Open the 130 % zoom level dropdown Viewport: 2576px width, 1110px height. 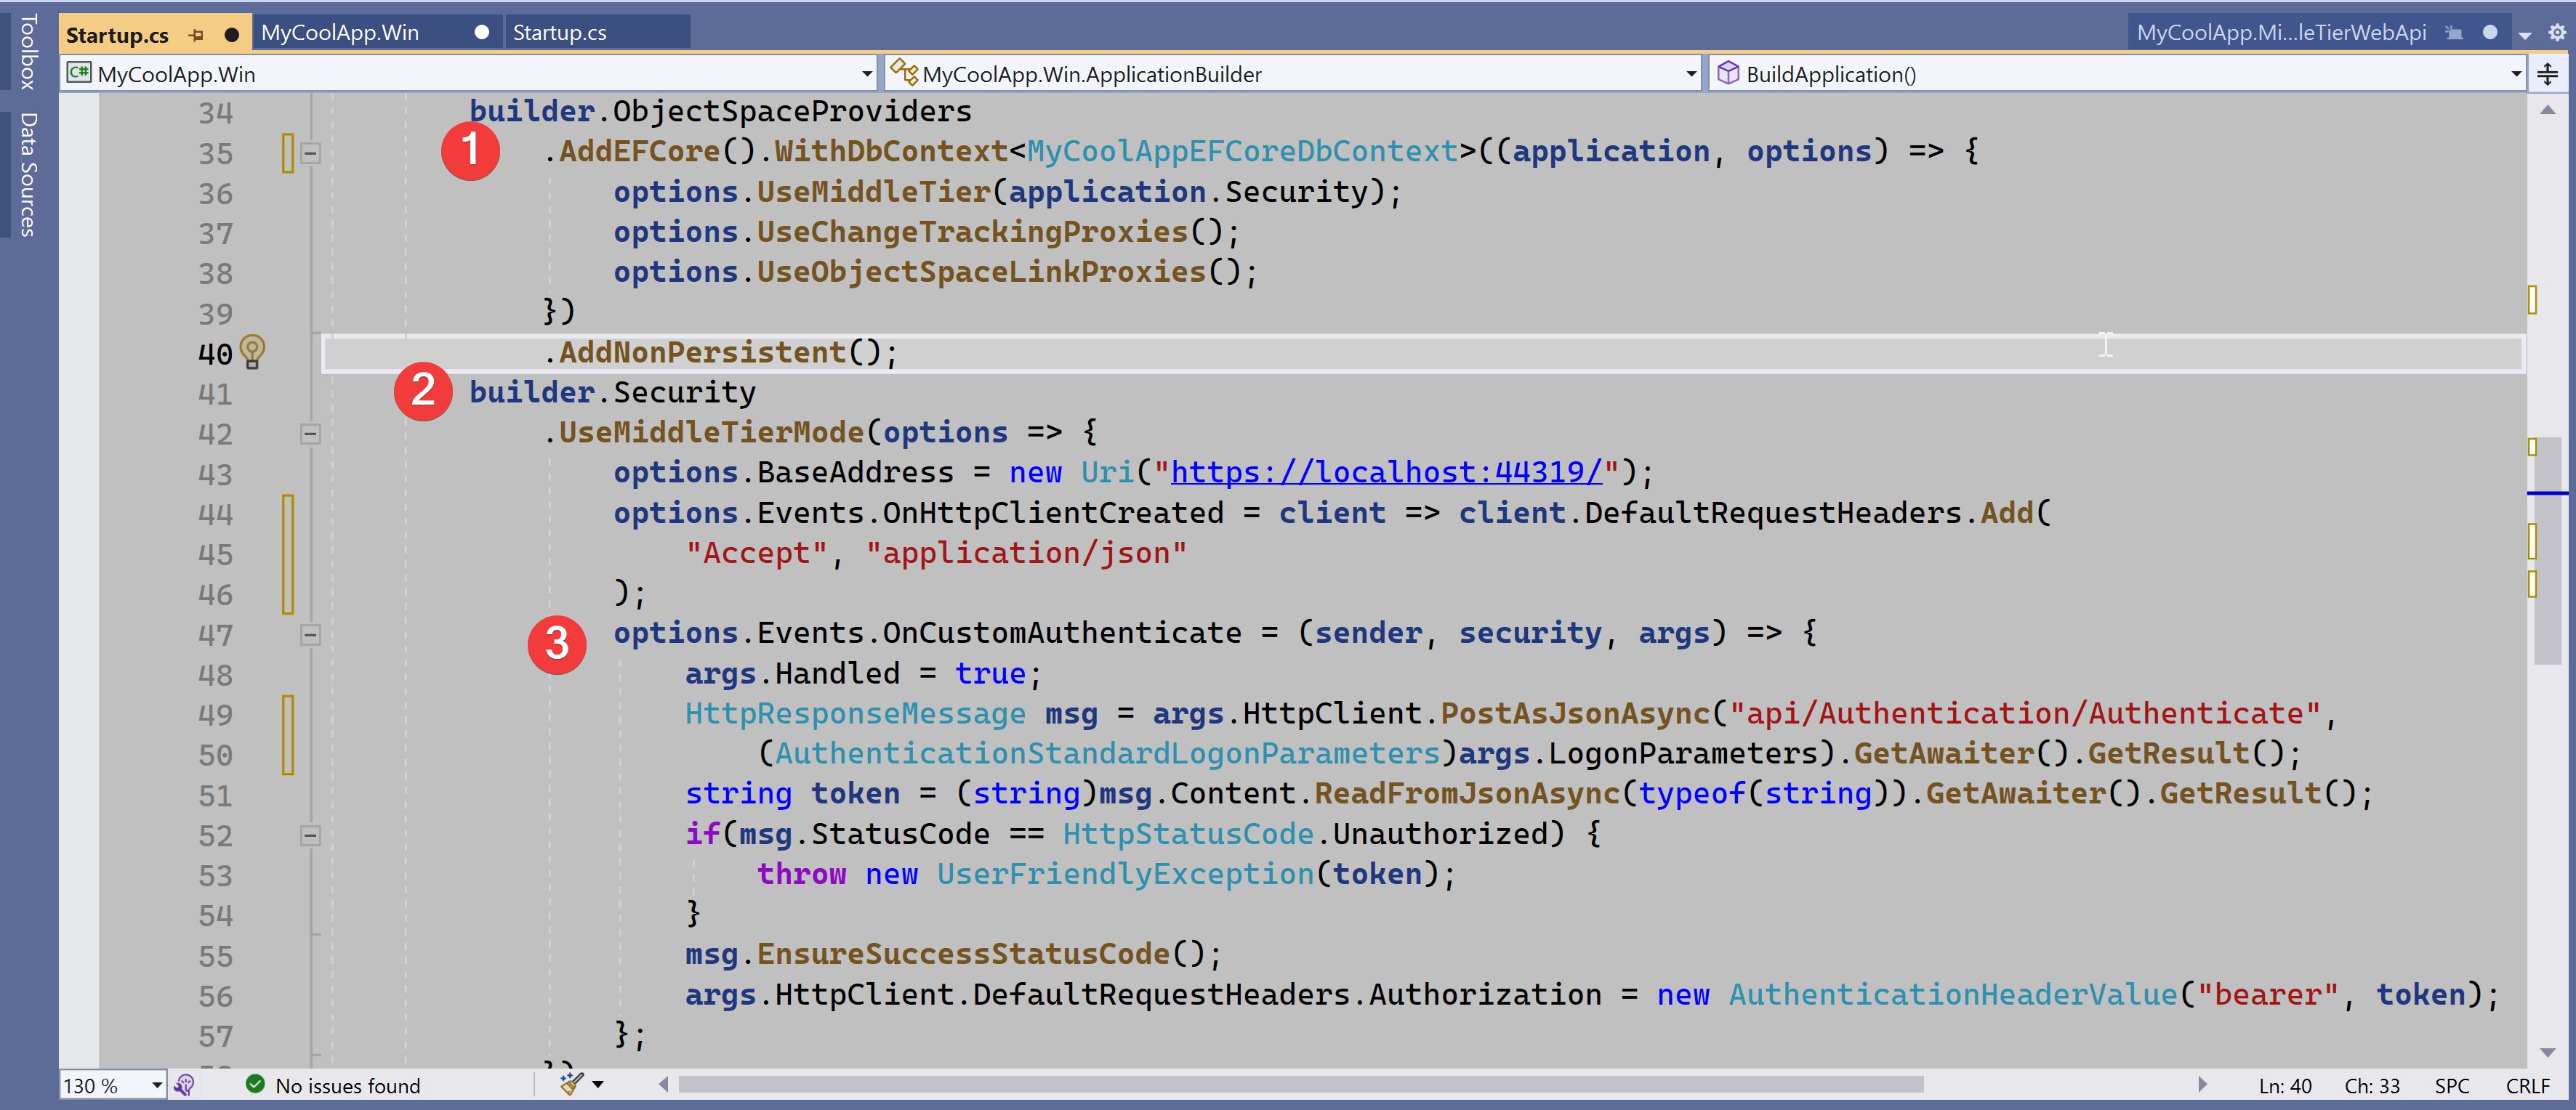point(156,1085)
